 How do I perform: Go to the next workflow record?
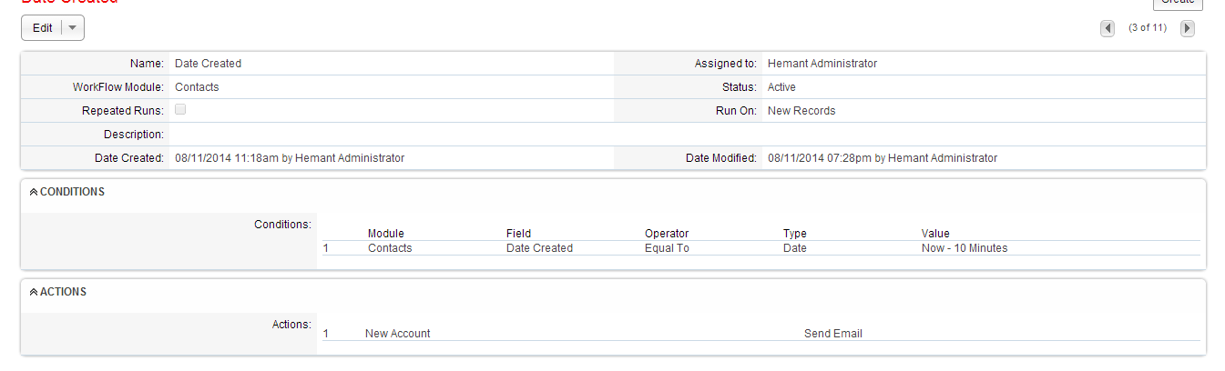click(1188, 28)
